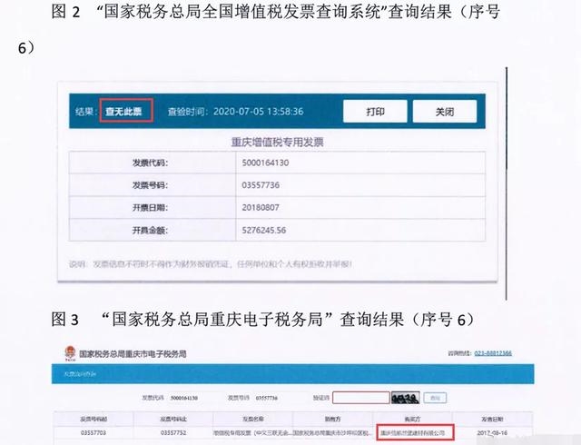This screenshot has height=445, width=581.
Task: Click the 关闭 (close) button
Action: [x=445, y=111]
